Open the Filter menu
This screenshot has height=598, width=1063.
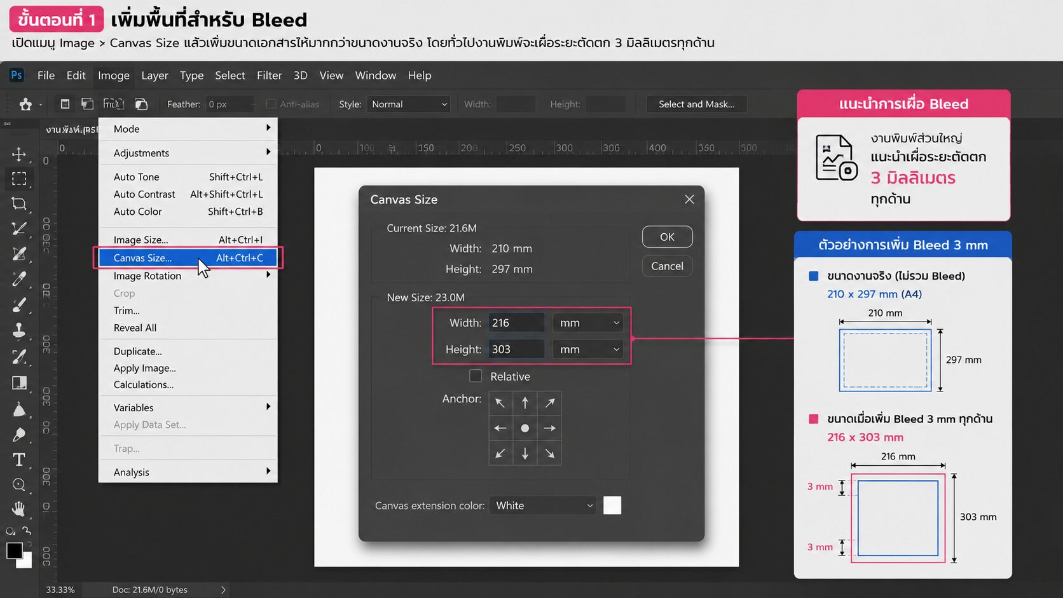(x=269, y=75)
